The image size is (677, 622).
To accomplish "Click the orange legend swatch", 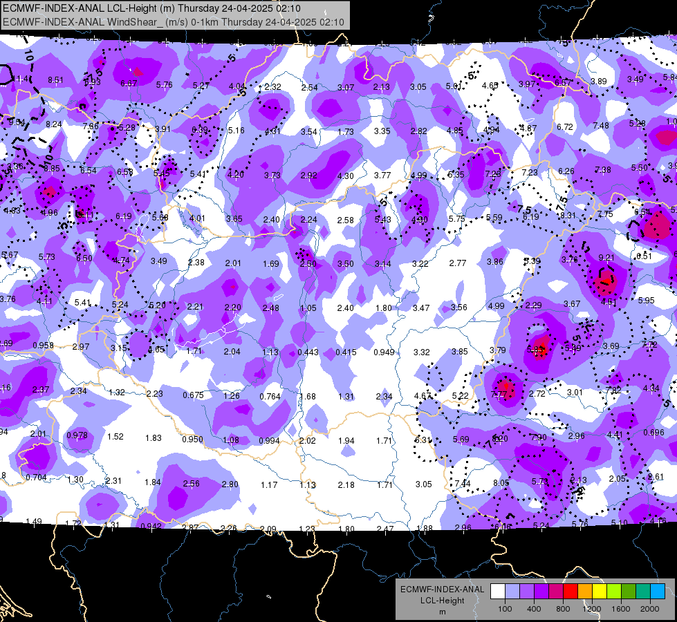I will click(585, 592).
